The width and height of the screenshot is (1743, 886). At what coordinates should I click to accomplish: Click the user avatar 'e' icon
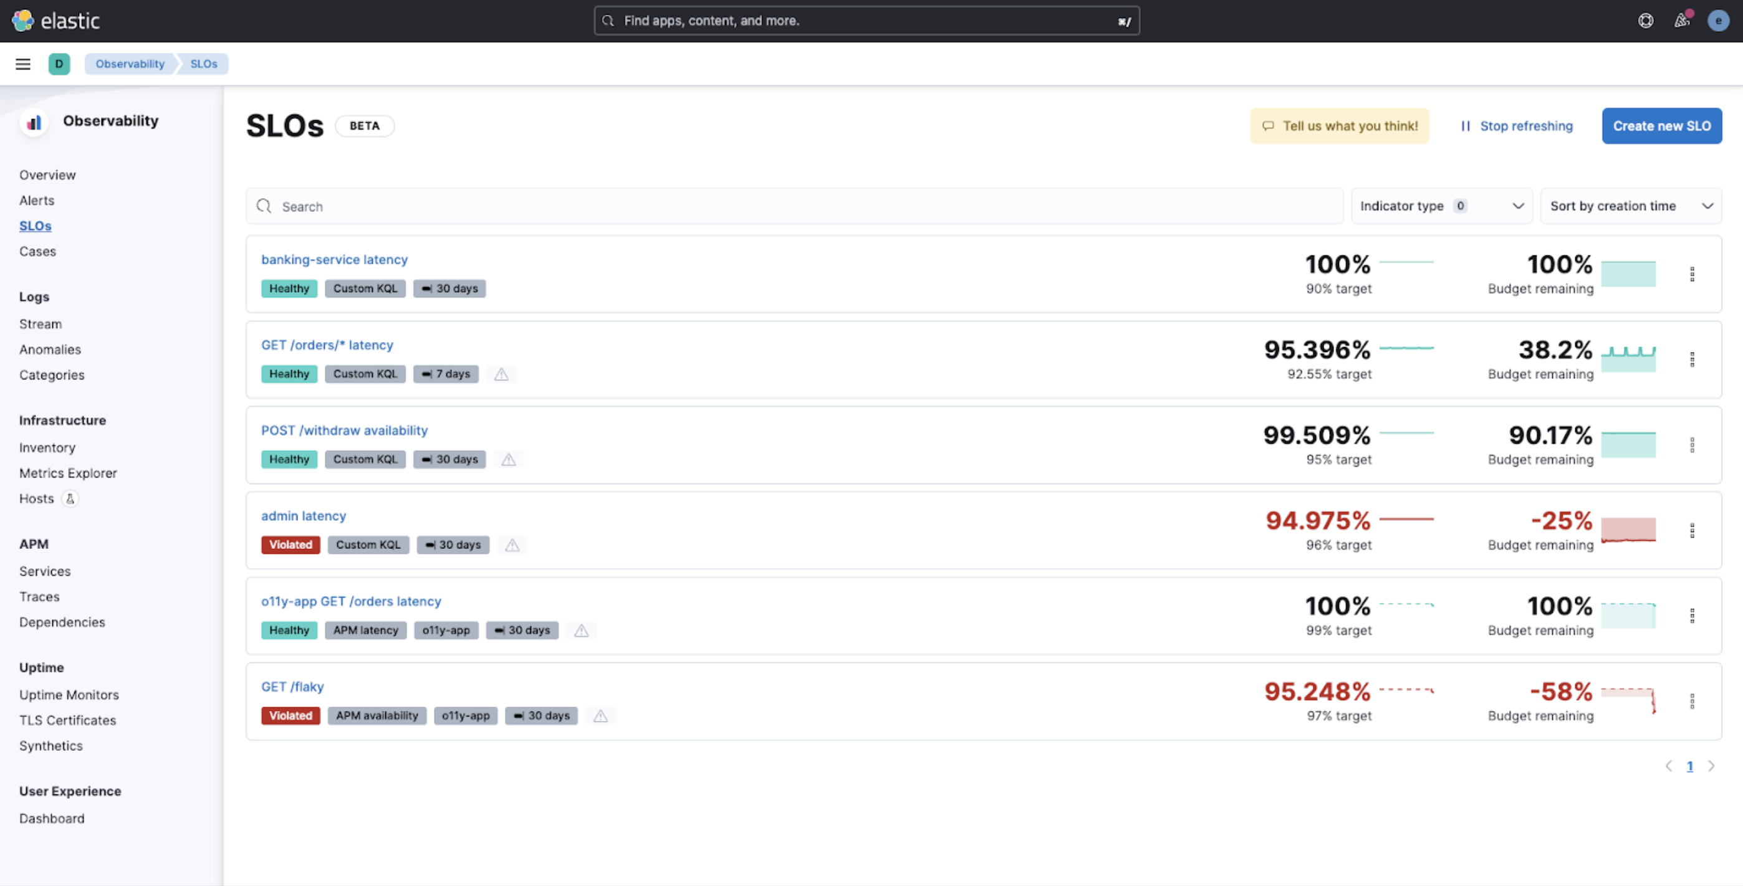click(1718, 21)
